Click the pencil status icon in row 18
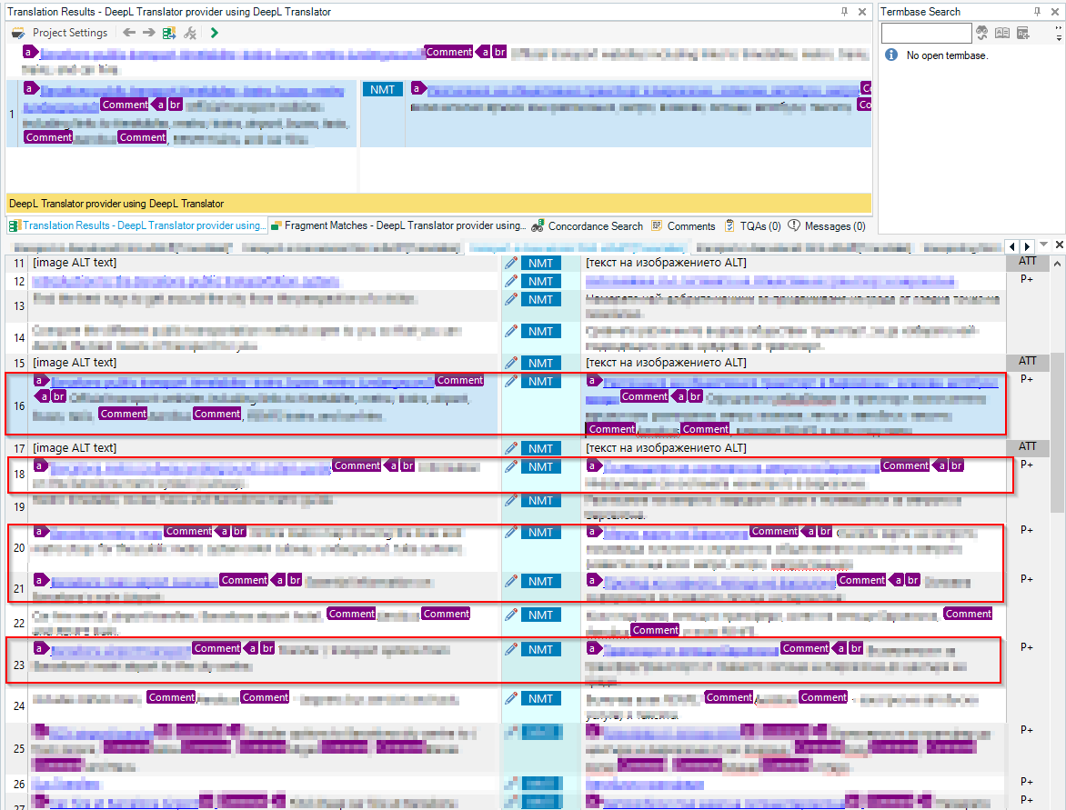1066x810 pixels. [x=511, y=467]
